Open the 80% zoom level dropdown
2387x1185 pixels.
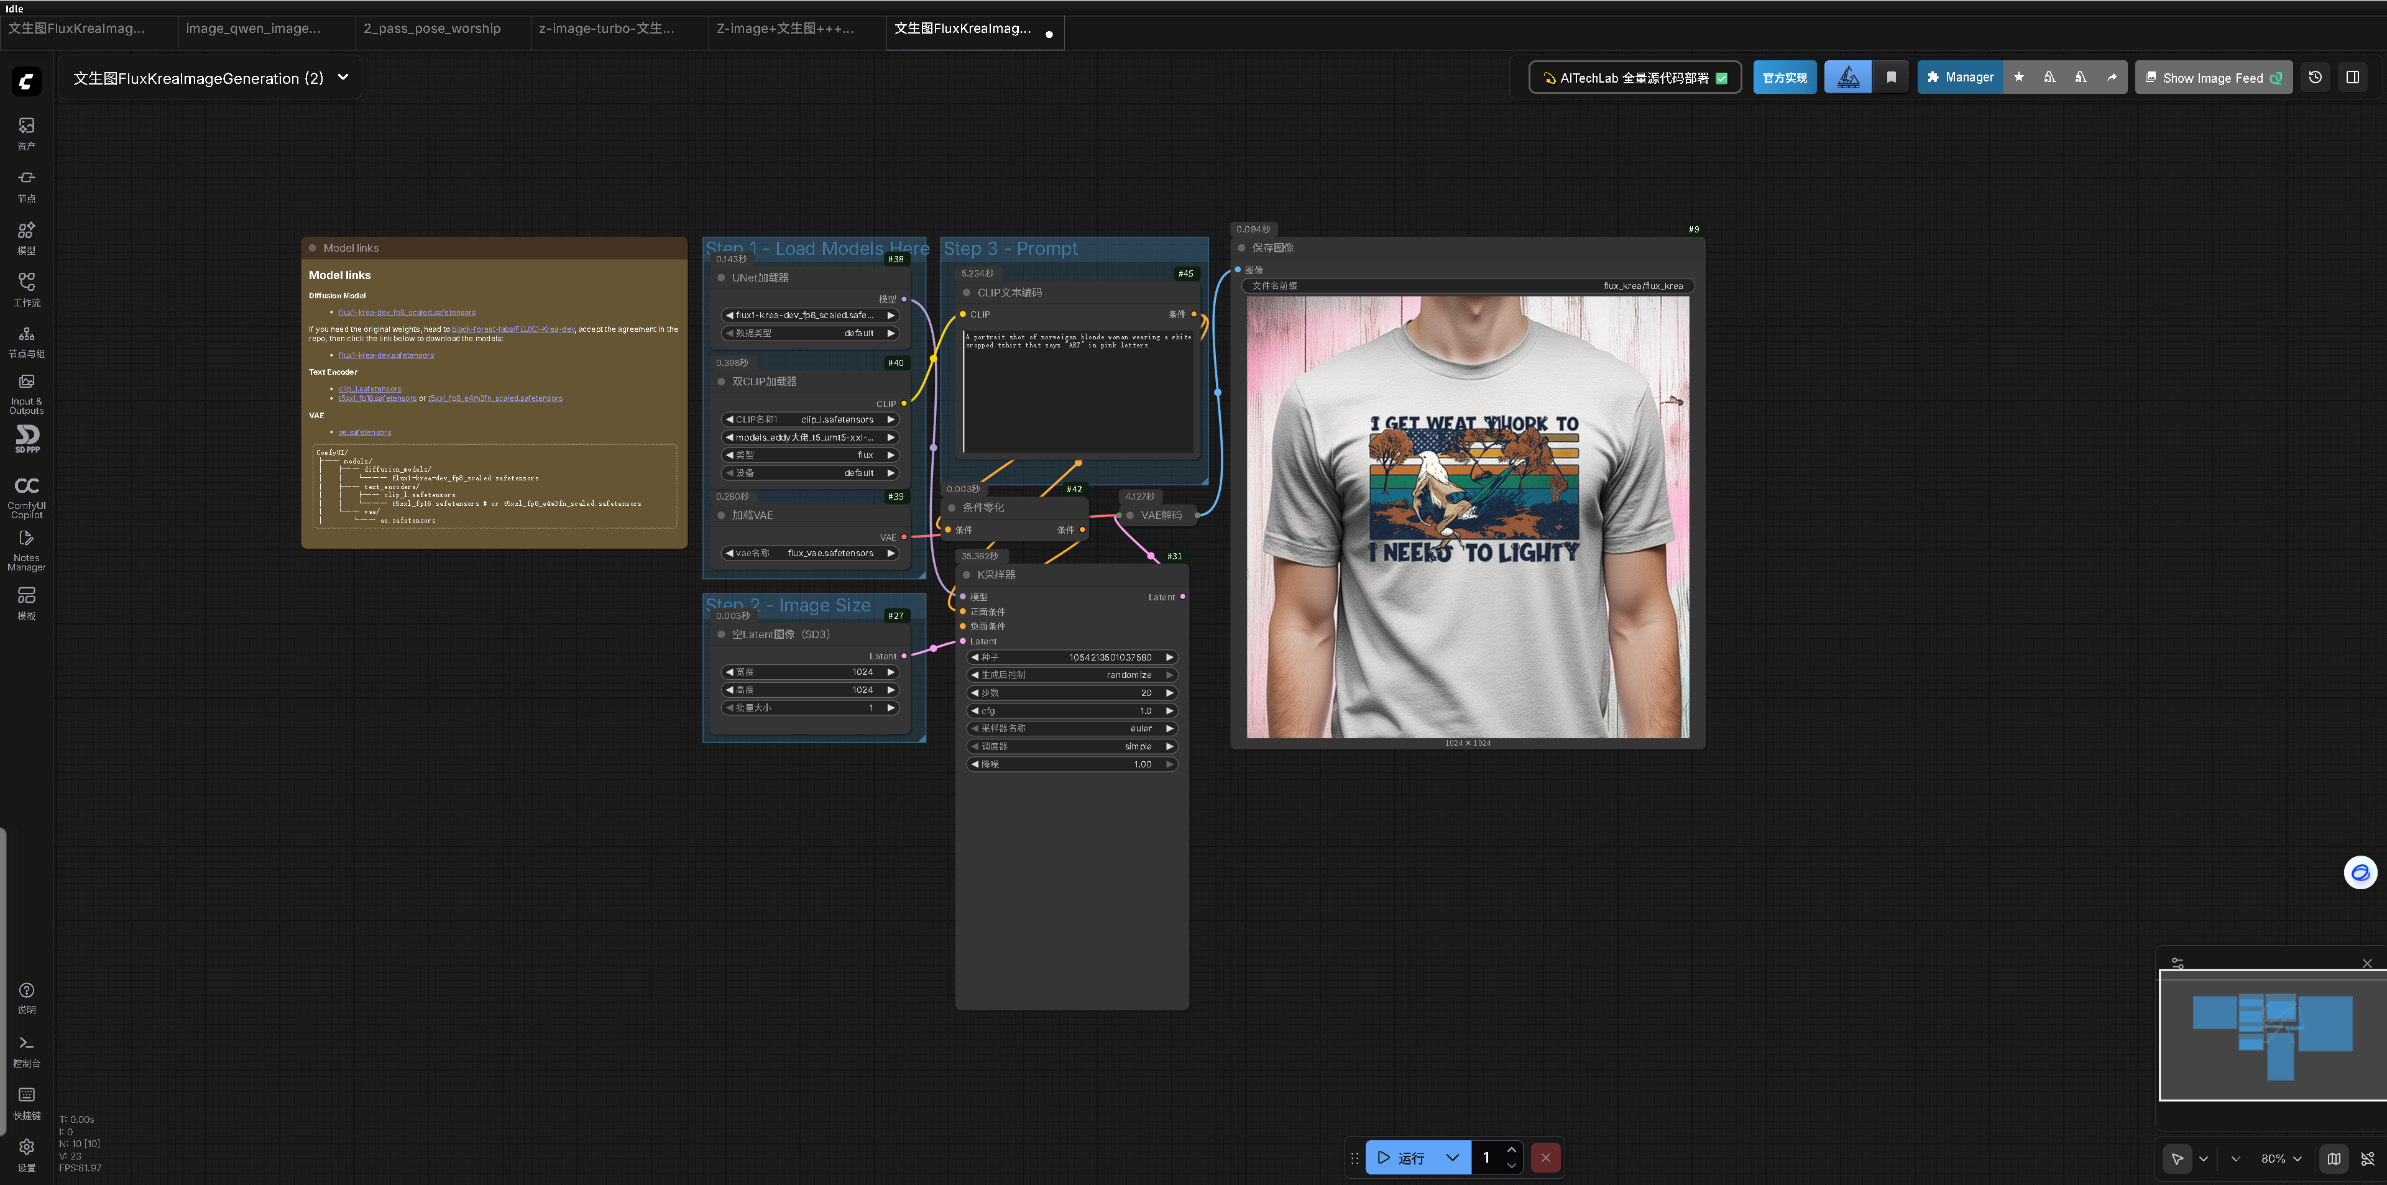pyautogui.click(x=2281, y=1158)
